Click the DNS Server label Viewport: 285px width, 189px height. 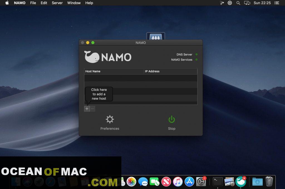(184, 54)
